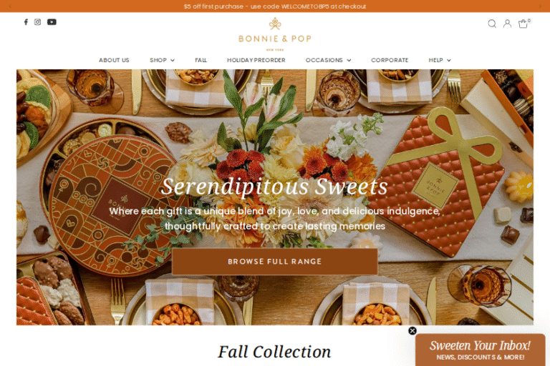The height and width of the screenshot is (366, 550).
Task: Expand the Help dropdown menu
Action: tap(440, 60)
